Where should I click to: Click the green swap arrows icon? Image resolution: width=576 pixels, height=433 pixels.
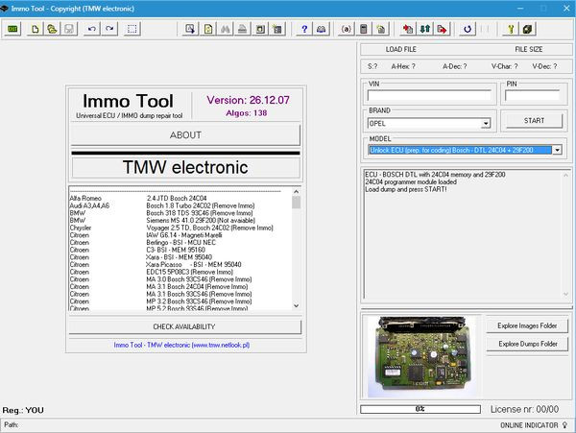tap(425, 29)
